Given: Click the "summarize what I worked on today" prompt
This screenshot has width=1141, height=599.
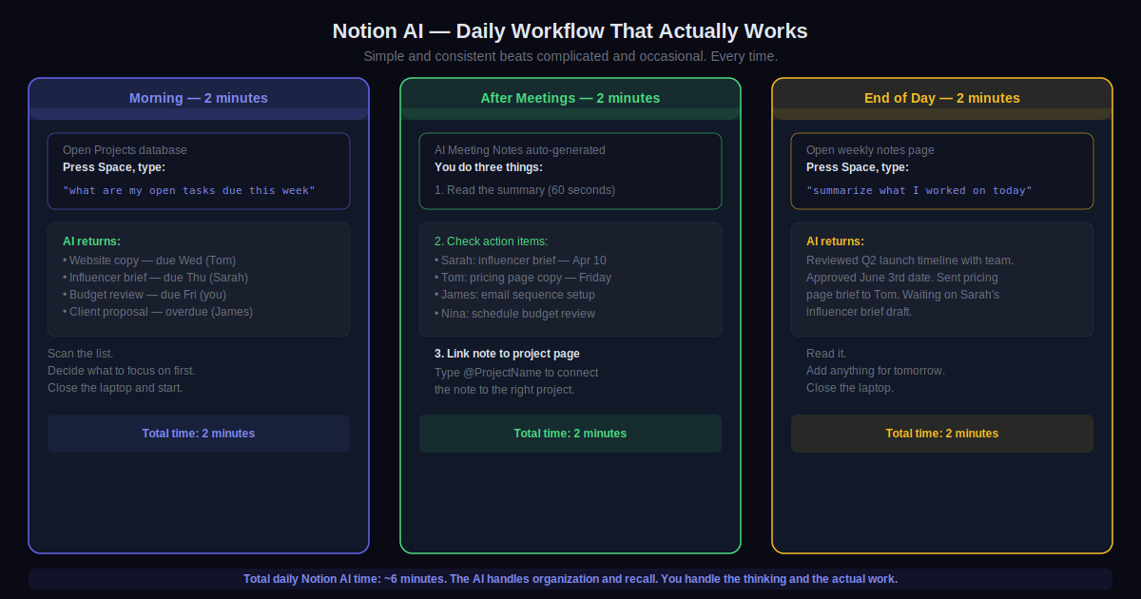Looking at the screenshot, I should coord(919,190).
